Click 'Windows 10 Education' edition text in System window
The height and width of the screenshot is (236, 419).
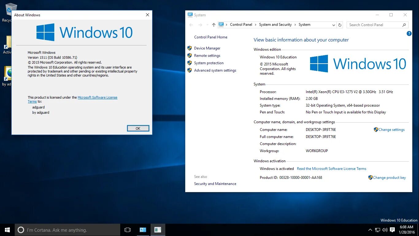point(278,57)
